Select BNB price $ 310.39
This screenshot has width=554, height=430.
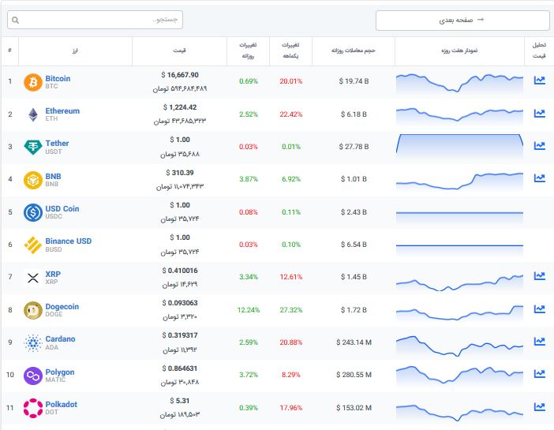coord(180,173)
